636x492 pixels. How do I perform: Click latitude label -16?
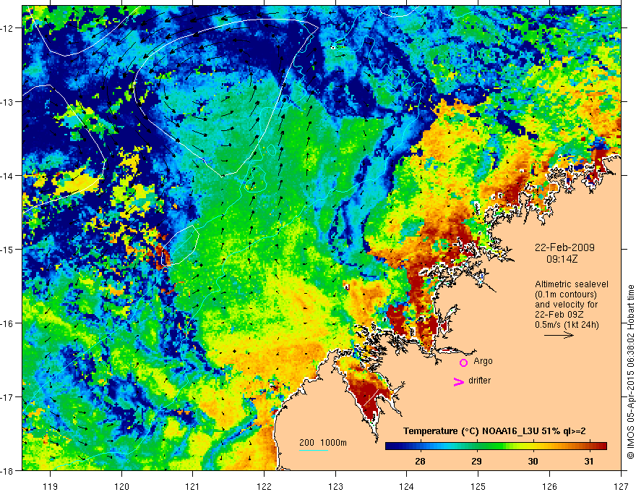(x=7, y=323)
